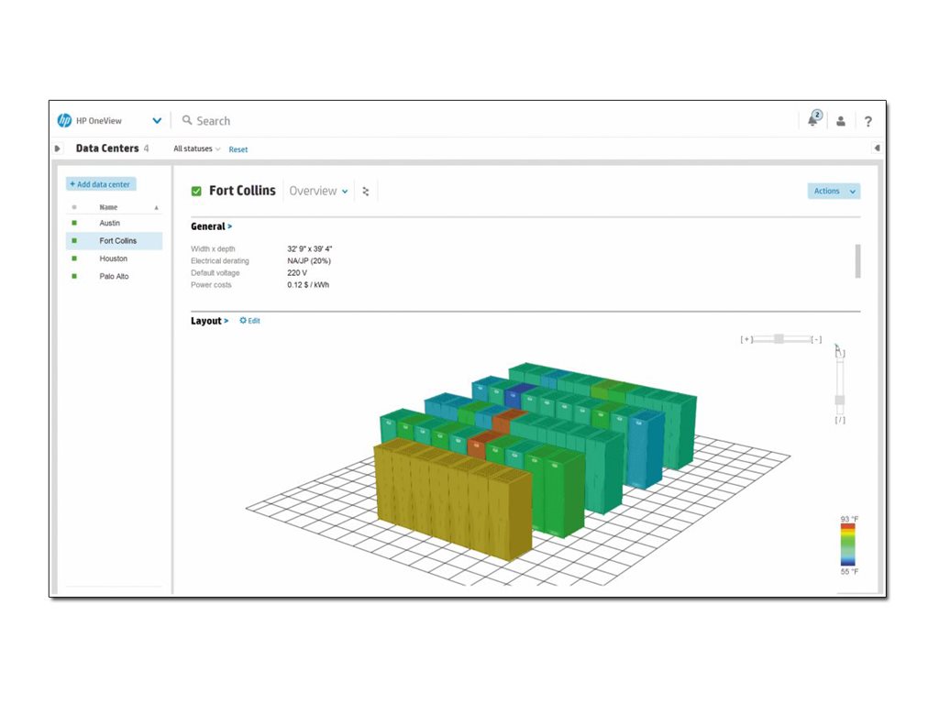The width and height of the screenshot is (939, 704).
Task: Open help using the question mark icon
Action: [867, 121]
